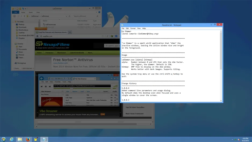Open the File menu in Notepad
This screenshot has width=252, height=142.
pos(123,28)
